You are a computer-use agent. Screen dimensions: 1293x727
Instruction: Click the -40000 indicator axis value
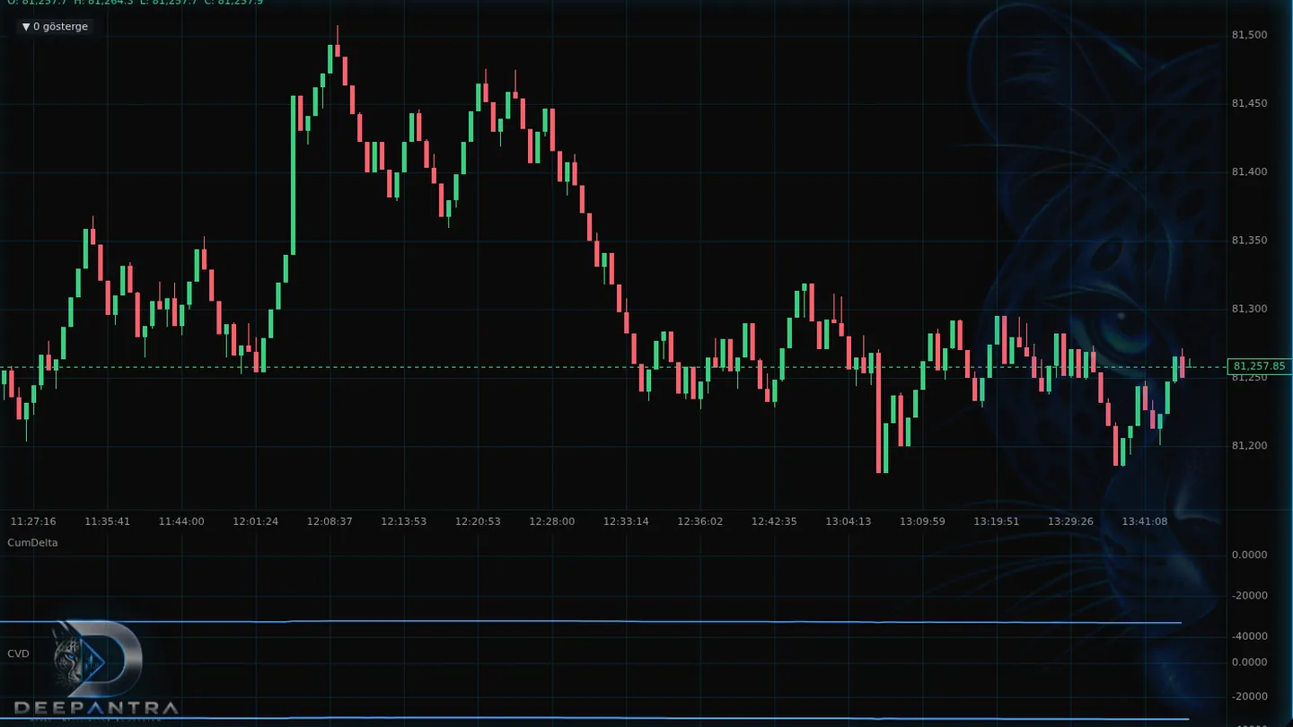coord(1249,636)
